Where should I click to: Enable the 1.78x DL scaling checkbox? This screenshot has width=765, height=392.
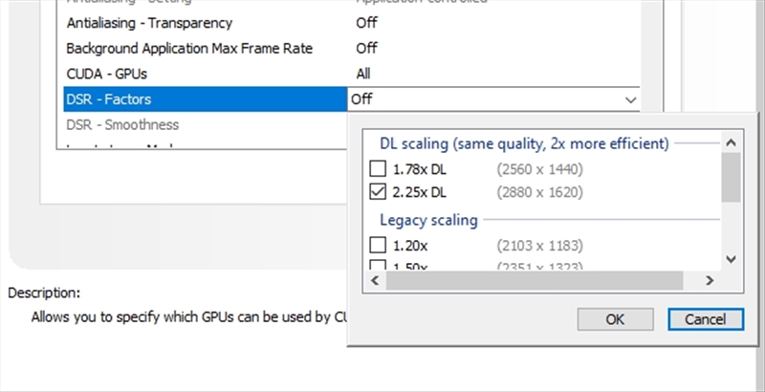tap(378, 169)
